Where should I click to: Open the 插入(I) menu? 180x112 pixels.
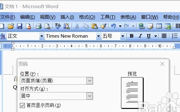(x=67, y=17)
